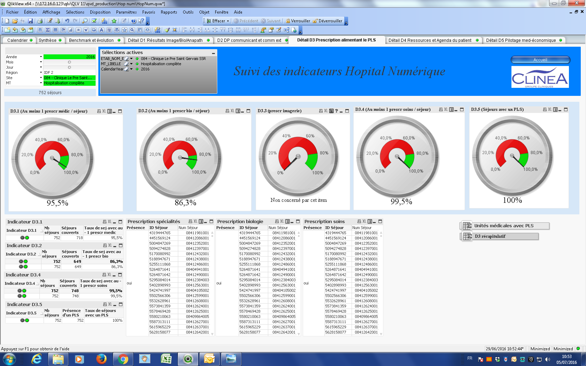Screen dimensions: 586x366
Task: Click the Verrouiller button
Action: [298, 21]
